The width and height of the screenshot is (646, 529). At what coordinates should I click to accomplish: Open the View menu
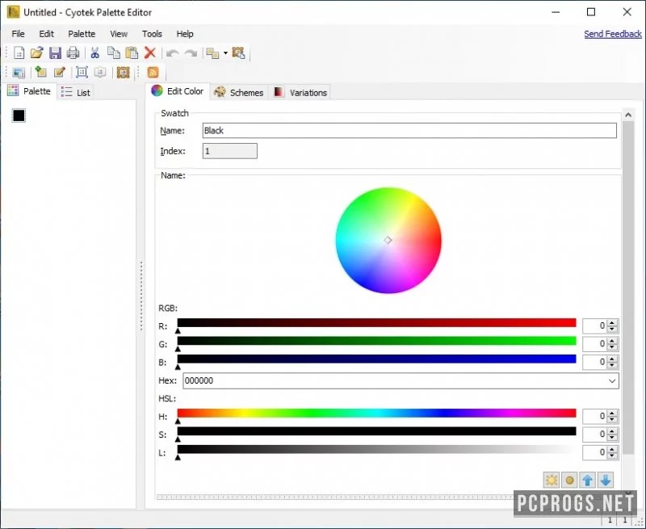[x=119, y=34]
